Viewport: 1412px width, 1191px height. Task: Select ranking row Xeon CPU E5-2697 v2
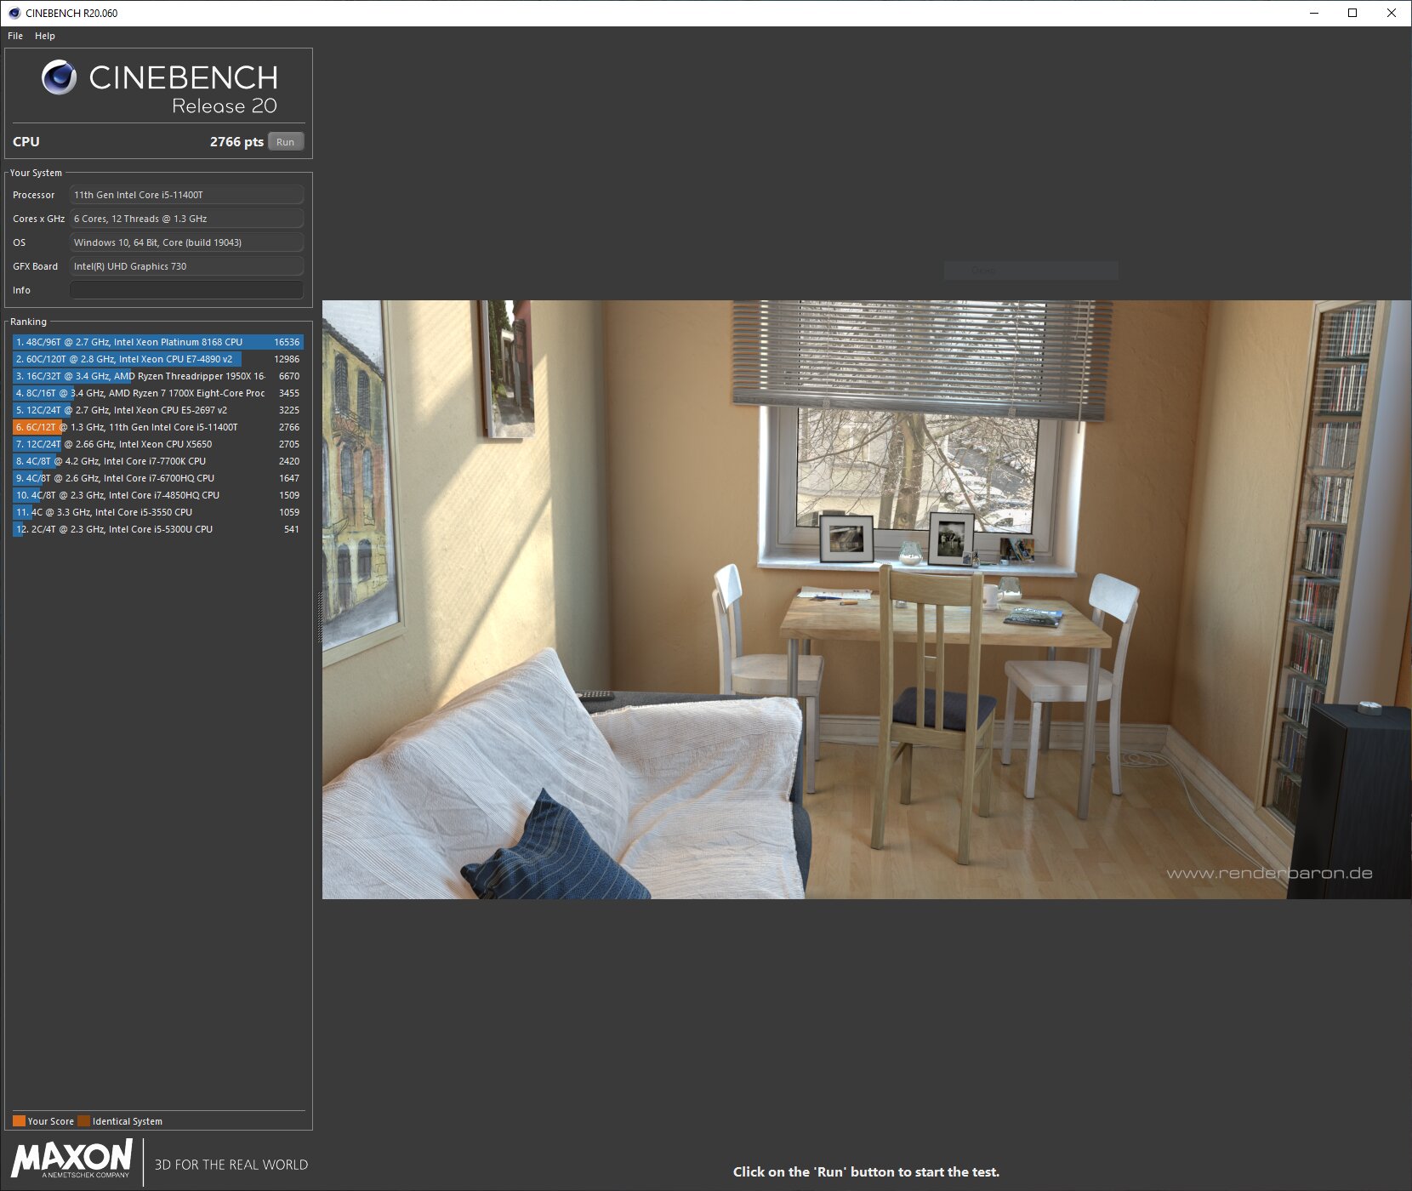pyautogui.click(x=158, y=410)
